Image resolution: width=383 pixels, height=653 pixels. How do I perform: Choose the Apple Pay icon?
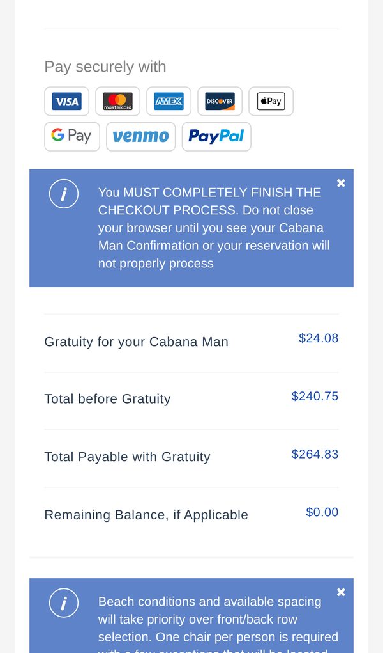[x=271, y=101]
